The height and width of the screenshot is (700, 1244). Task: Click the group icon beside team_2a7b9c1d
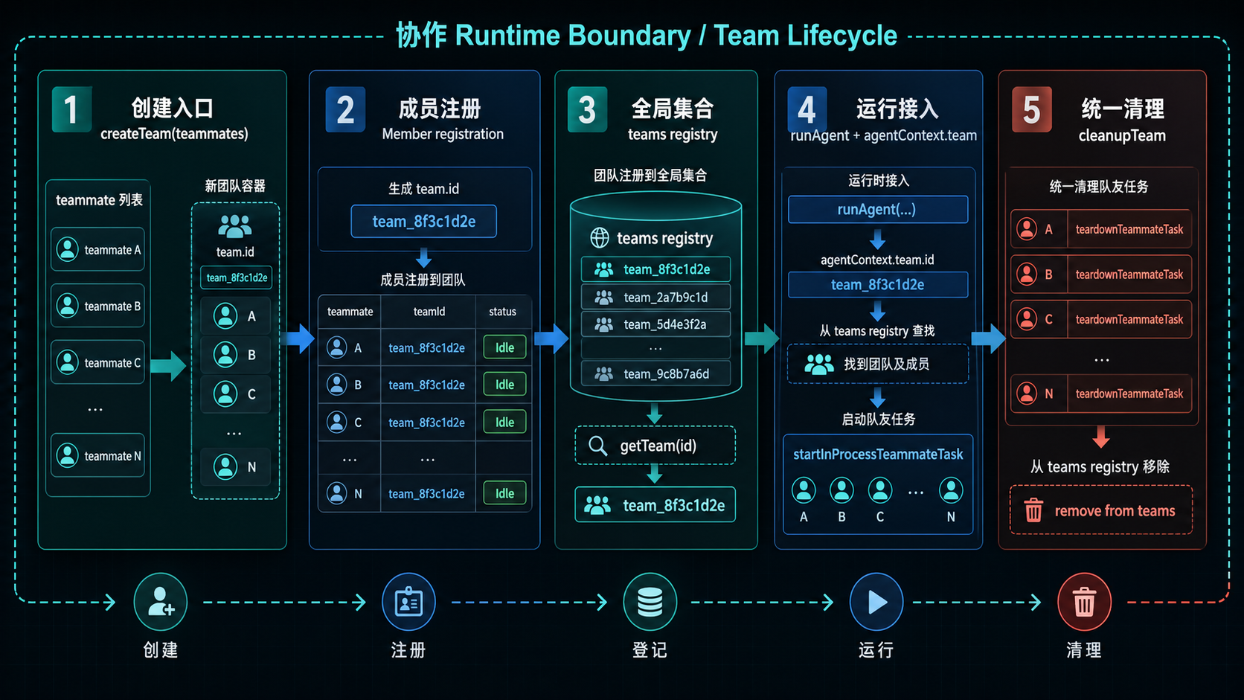pos(604,298)
